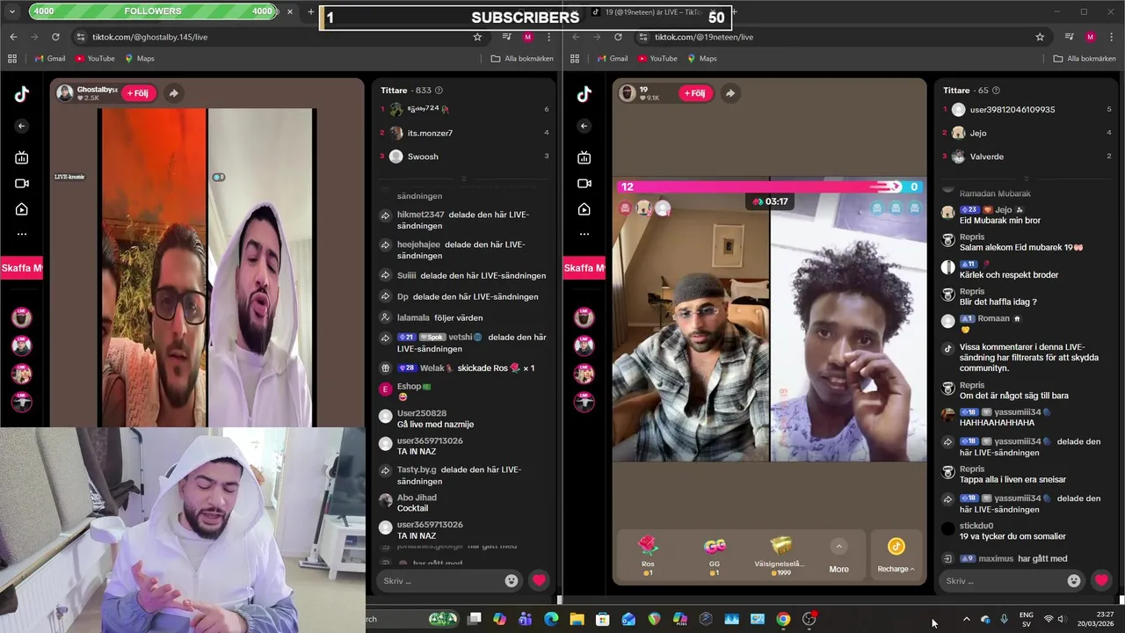Open YouTube bookmark in left window

pyautogui.click(x=95, y=58)
